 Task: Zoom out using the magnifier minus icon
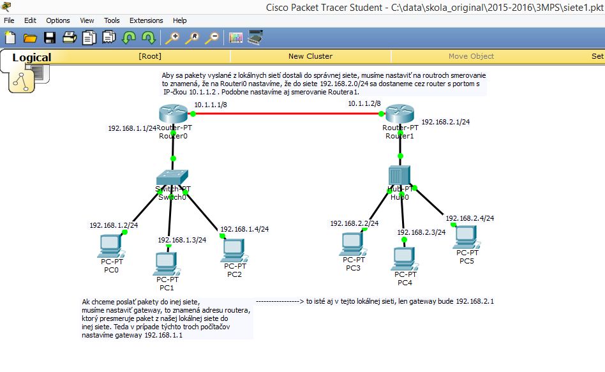pos(211,38)
